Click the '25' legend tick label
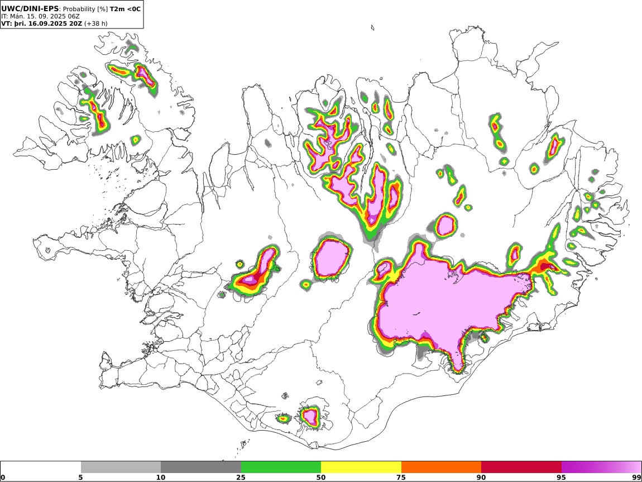Viewport: 642px width, 482px height. pos(241,478)
